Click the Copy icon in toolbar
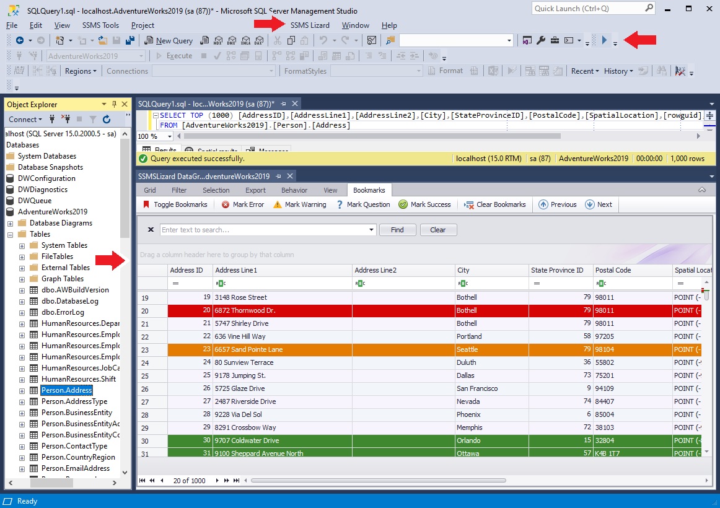The height and width of the screenshot is (508, 720). tap(291, 40)
